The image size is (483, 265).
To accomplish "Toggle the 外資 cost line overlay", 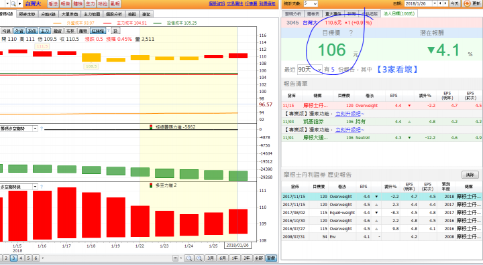I will 19,31.
